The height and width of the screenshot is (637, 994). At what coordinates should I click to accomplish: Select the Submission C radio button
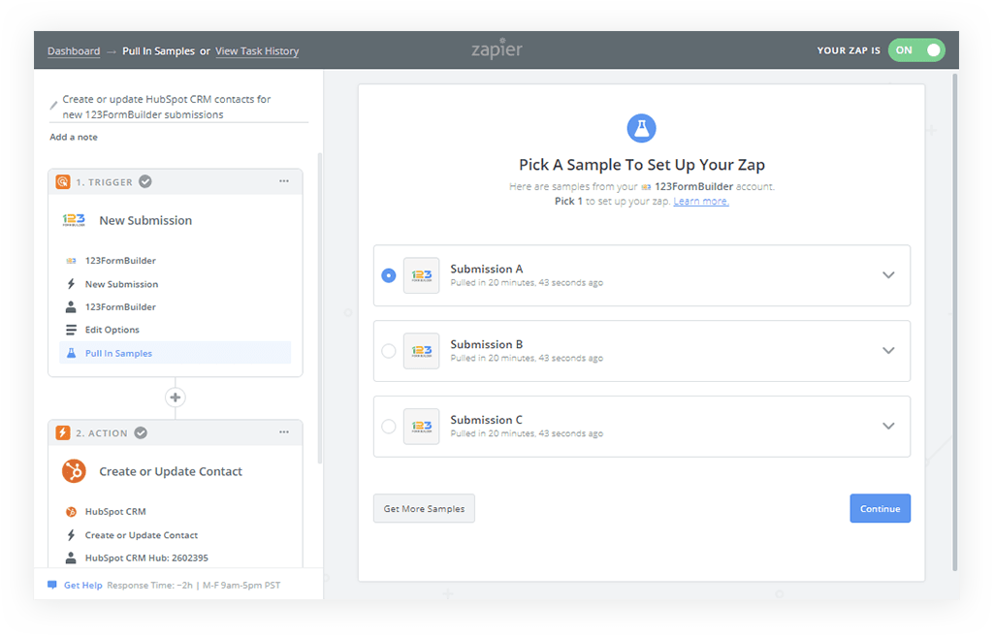click(x=389, y=426)
